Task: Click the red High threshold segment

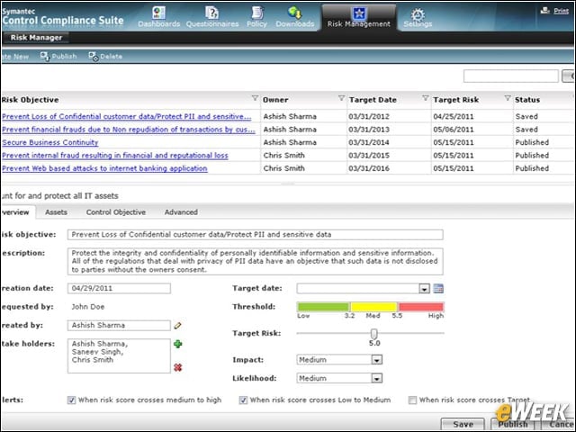Action: coord(421,307)
